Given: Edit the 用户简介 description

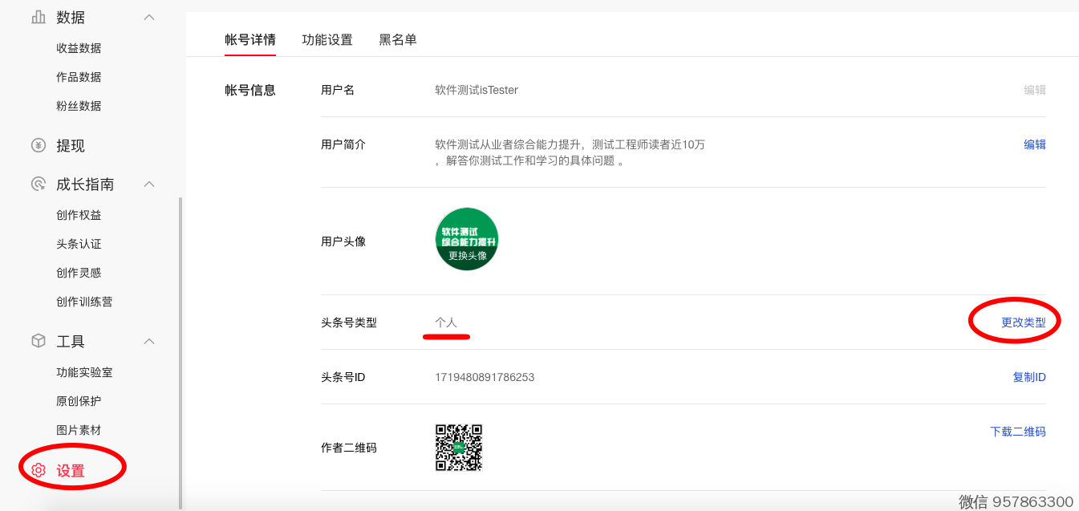Looking at the screenshot, I should click(1034, 144).
